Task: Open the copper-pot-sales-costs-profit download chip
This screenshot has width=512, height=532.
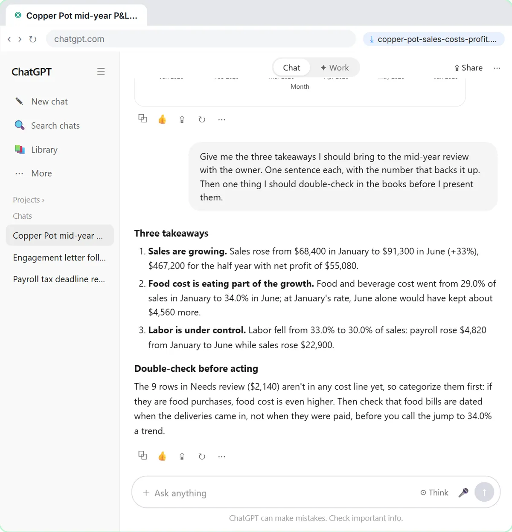Action: [433, 39]
